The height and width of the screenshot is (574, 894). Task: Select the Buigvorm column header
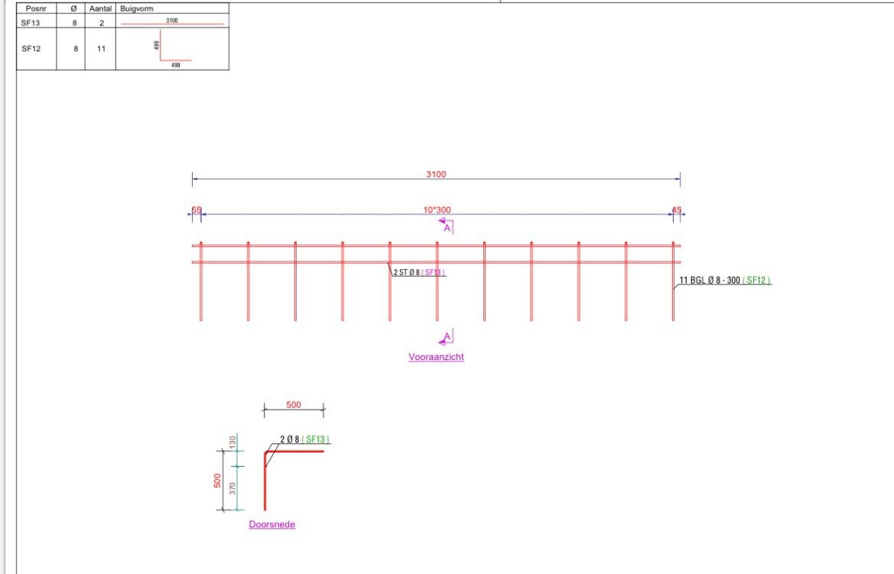137,8
